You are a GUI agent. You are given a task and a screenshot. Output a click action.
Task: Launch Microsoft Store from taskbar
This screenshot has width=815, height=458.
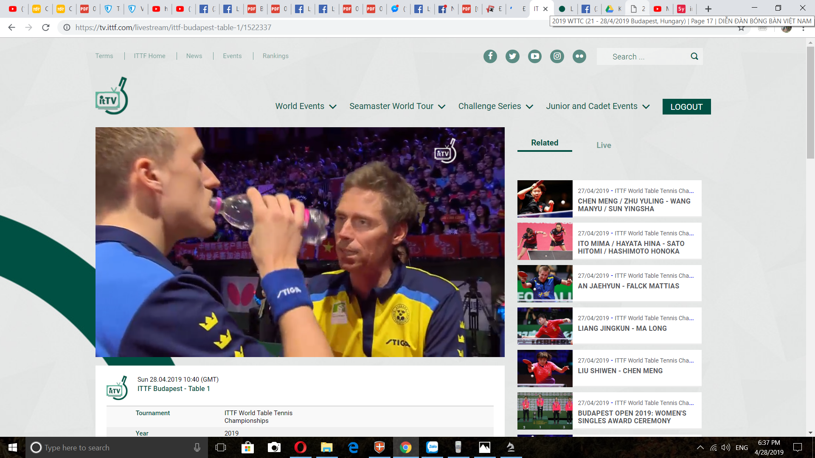click(x=247, y=447)
